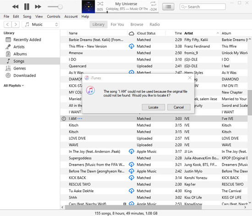Download Before The Dawn from iCloud
Screen dimensions: 252x216
[131, 171]
